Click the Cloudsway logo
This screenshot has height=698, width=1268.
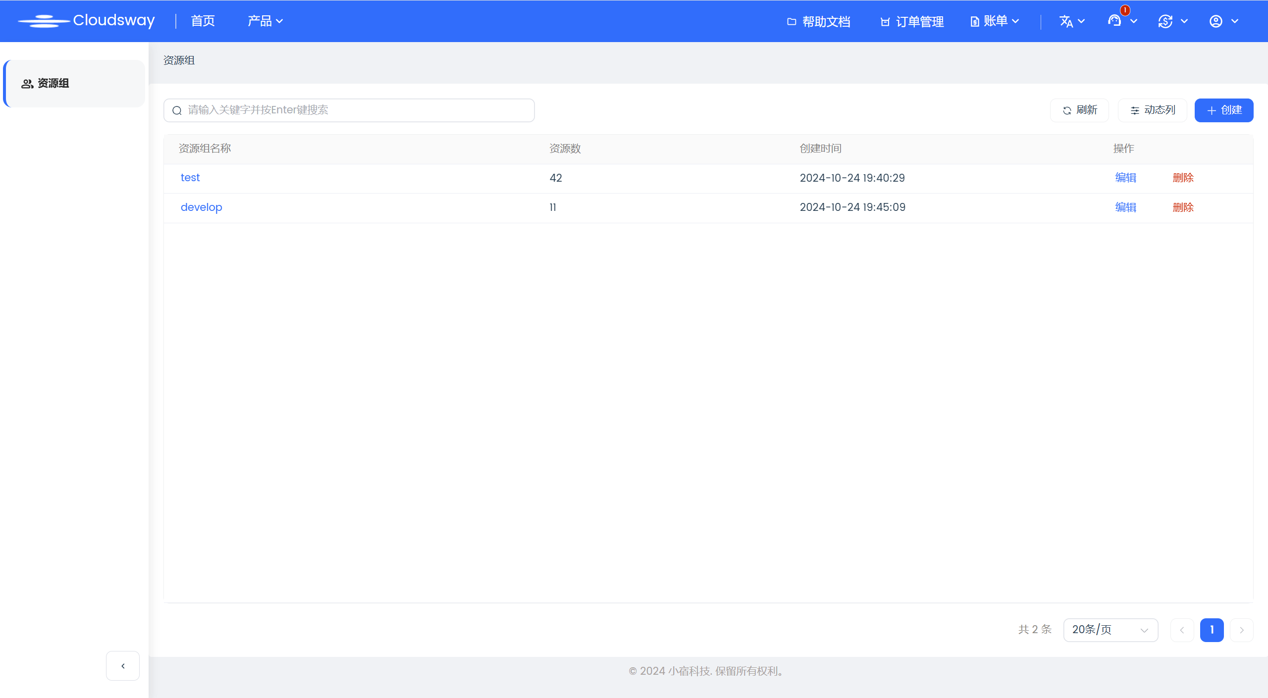87,21
